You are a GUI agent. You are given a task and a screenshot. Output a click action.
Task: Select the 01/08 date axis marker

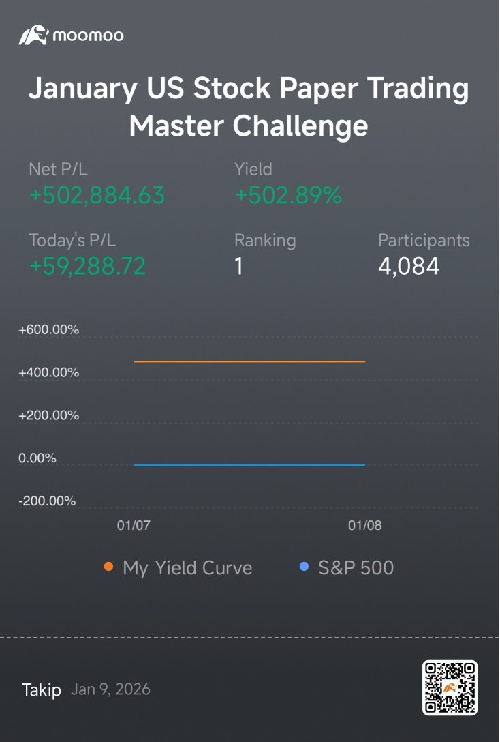click(x=365, y=525)
